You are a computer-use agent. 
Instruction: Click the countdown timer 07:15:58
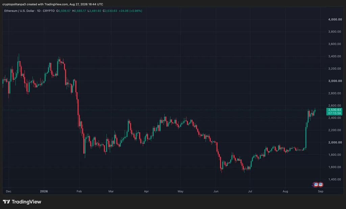click(335, 113)
